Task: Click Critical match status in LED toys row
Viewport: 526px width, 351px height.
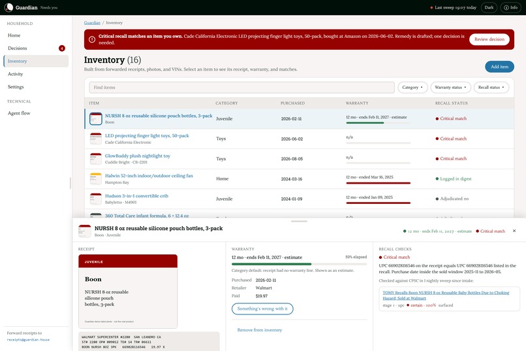Action: click(x=451, y=139)
